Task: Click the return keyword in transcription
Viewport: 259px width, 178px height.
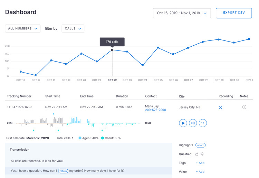Action: (x=63, y=171)
